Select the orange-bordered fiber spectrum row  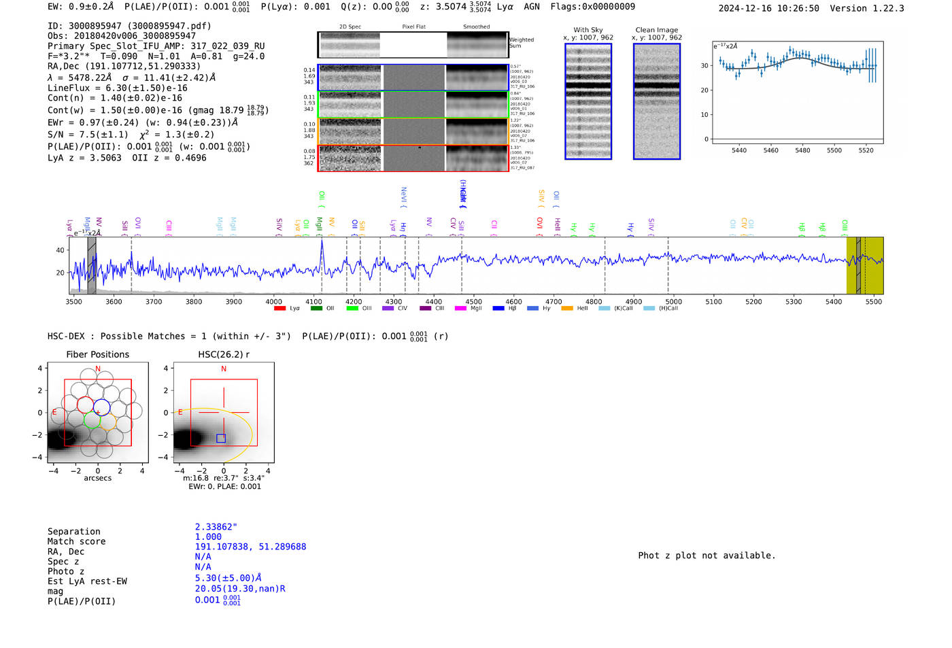tap(413, 131)
